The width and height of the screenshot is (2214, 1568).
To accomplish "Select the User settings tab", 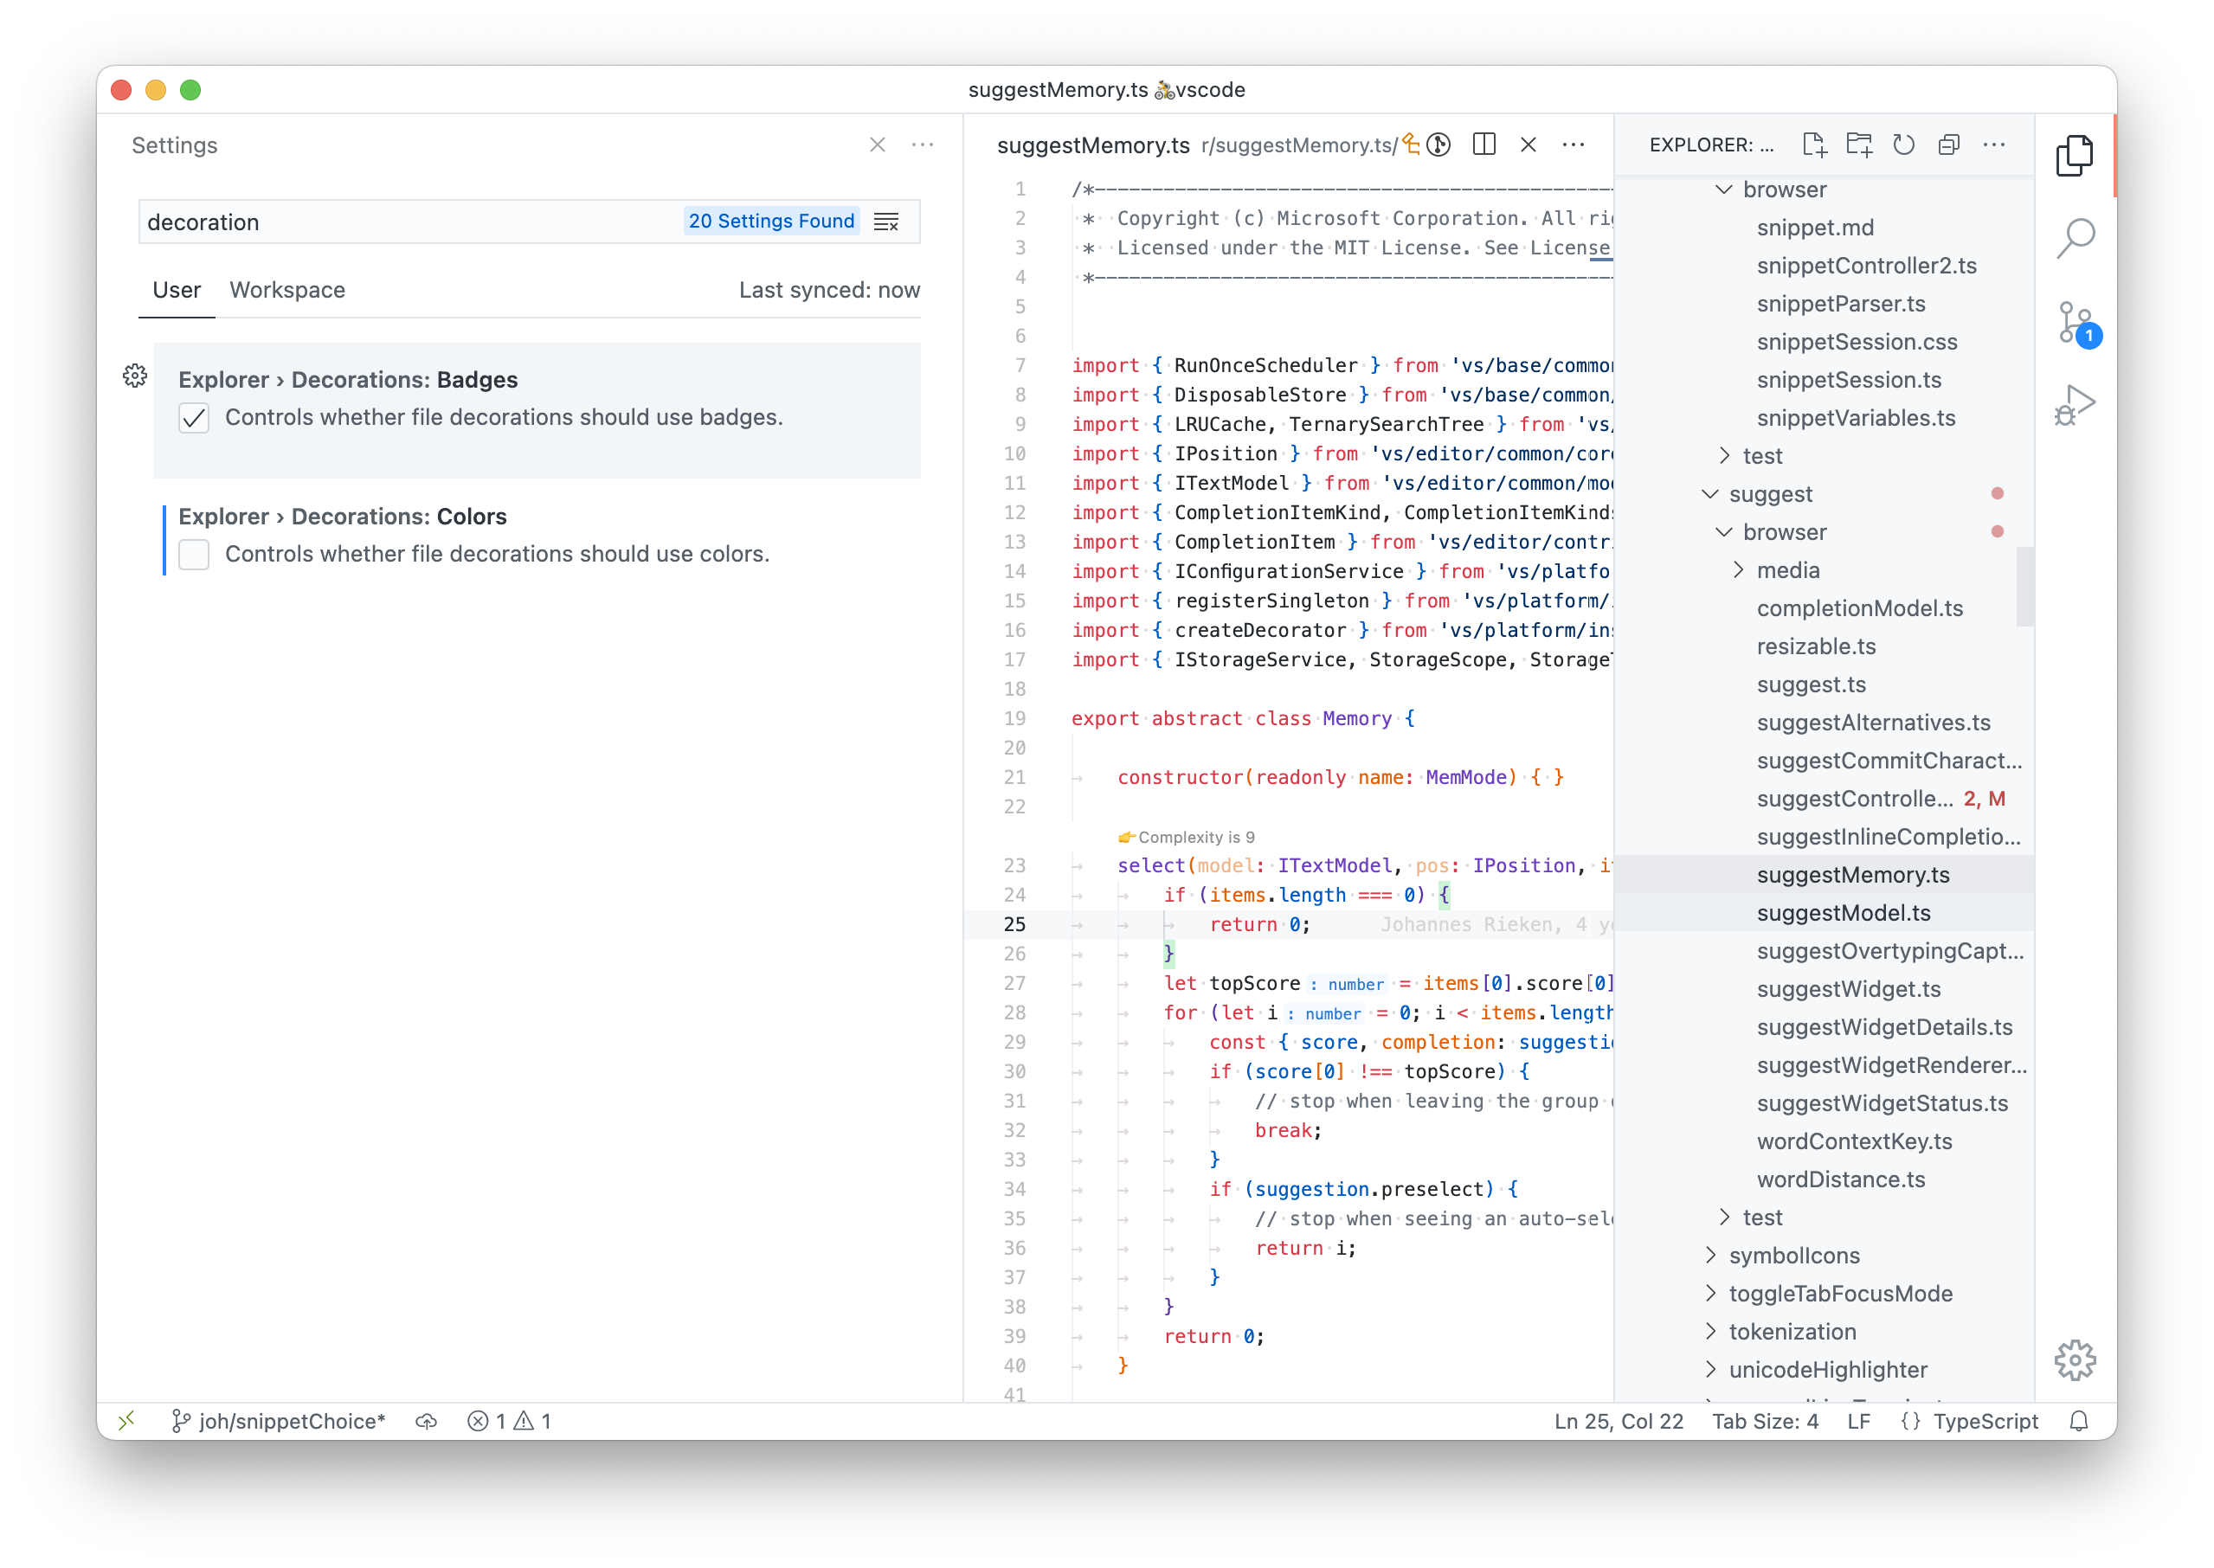I will coord(177,290).
